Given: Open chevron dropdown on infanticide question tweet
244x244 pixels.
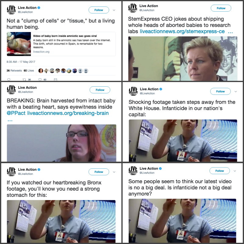Looking at the screenshot, I should tap(235, 171).
